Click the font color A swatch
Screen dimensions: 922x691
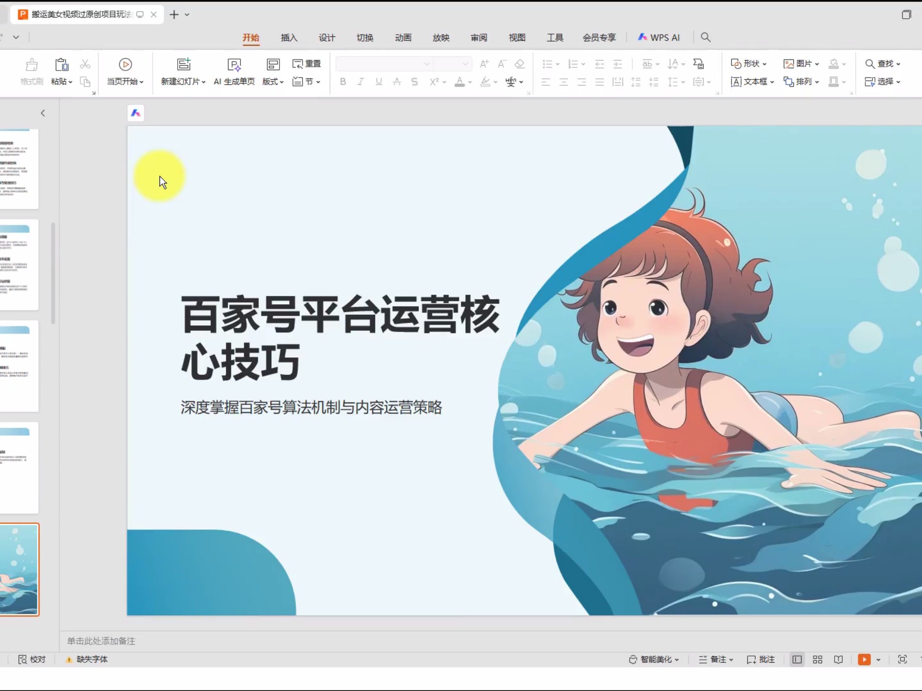click(x=460, y=82)
